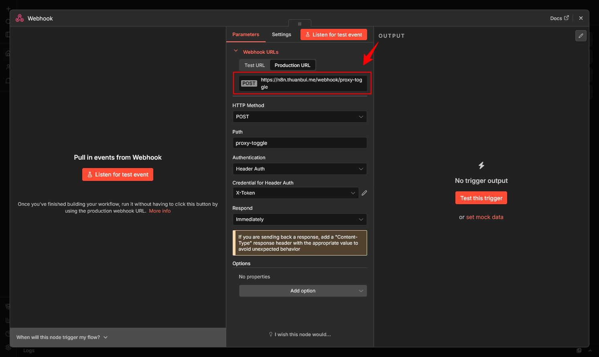Click the panel drag handle at top
The height and width of the screenshot is (357, 599).
coord(300,24)
